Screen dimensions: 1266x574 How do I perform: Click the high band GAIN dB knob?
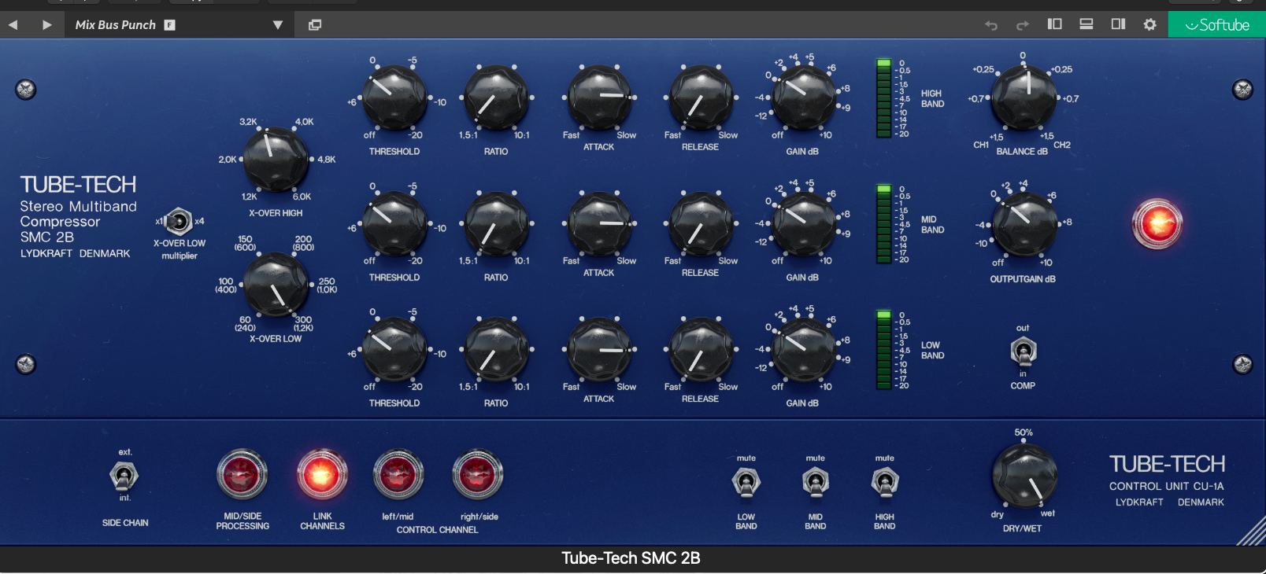[804, 98]
